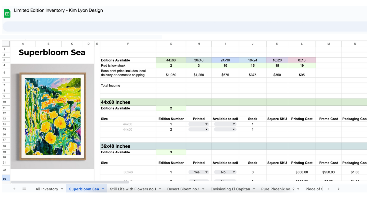Open the all sheets list icon
Image resolution: width=369 pixels, height=207 pixels.
[24, 189]
